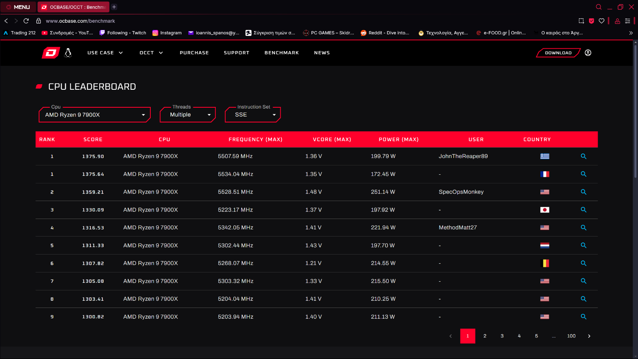Click the Netherlands flag icon
The image size is (638, 359).
[x=545, y=245]
